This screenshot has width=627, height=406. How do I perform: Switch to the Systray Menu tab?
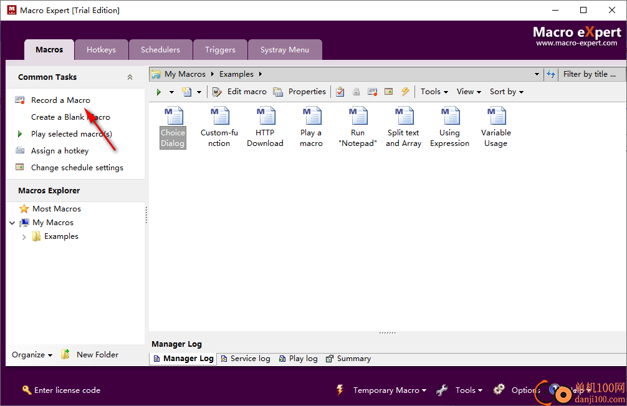pyautogui.click(x=285, y=50)
